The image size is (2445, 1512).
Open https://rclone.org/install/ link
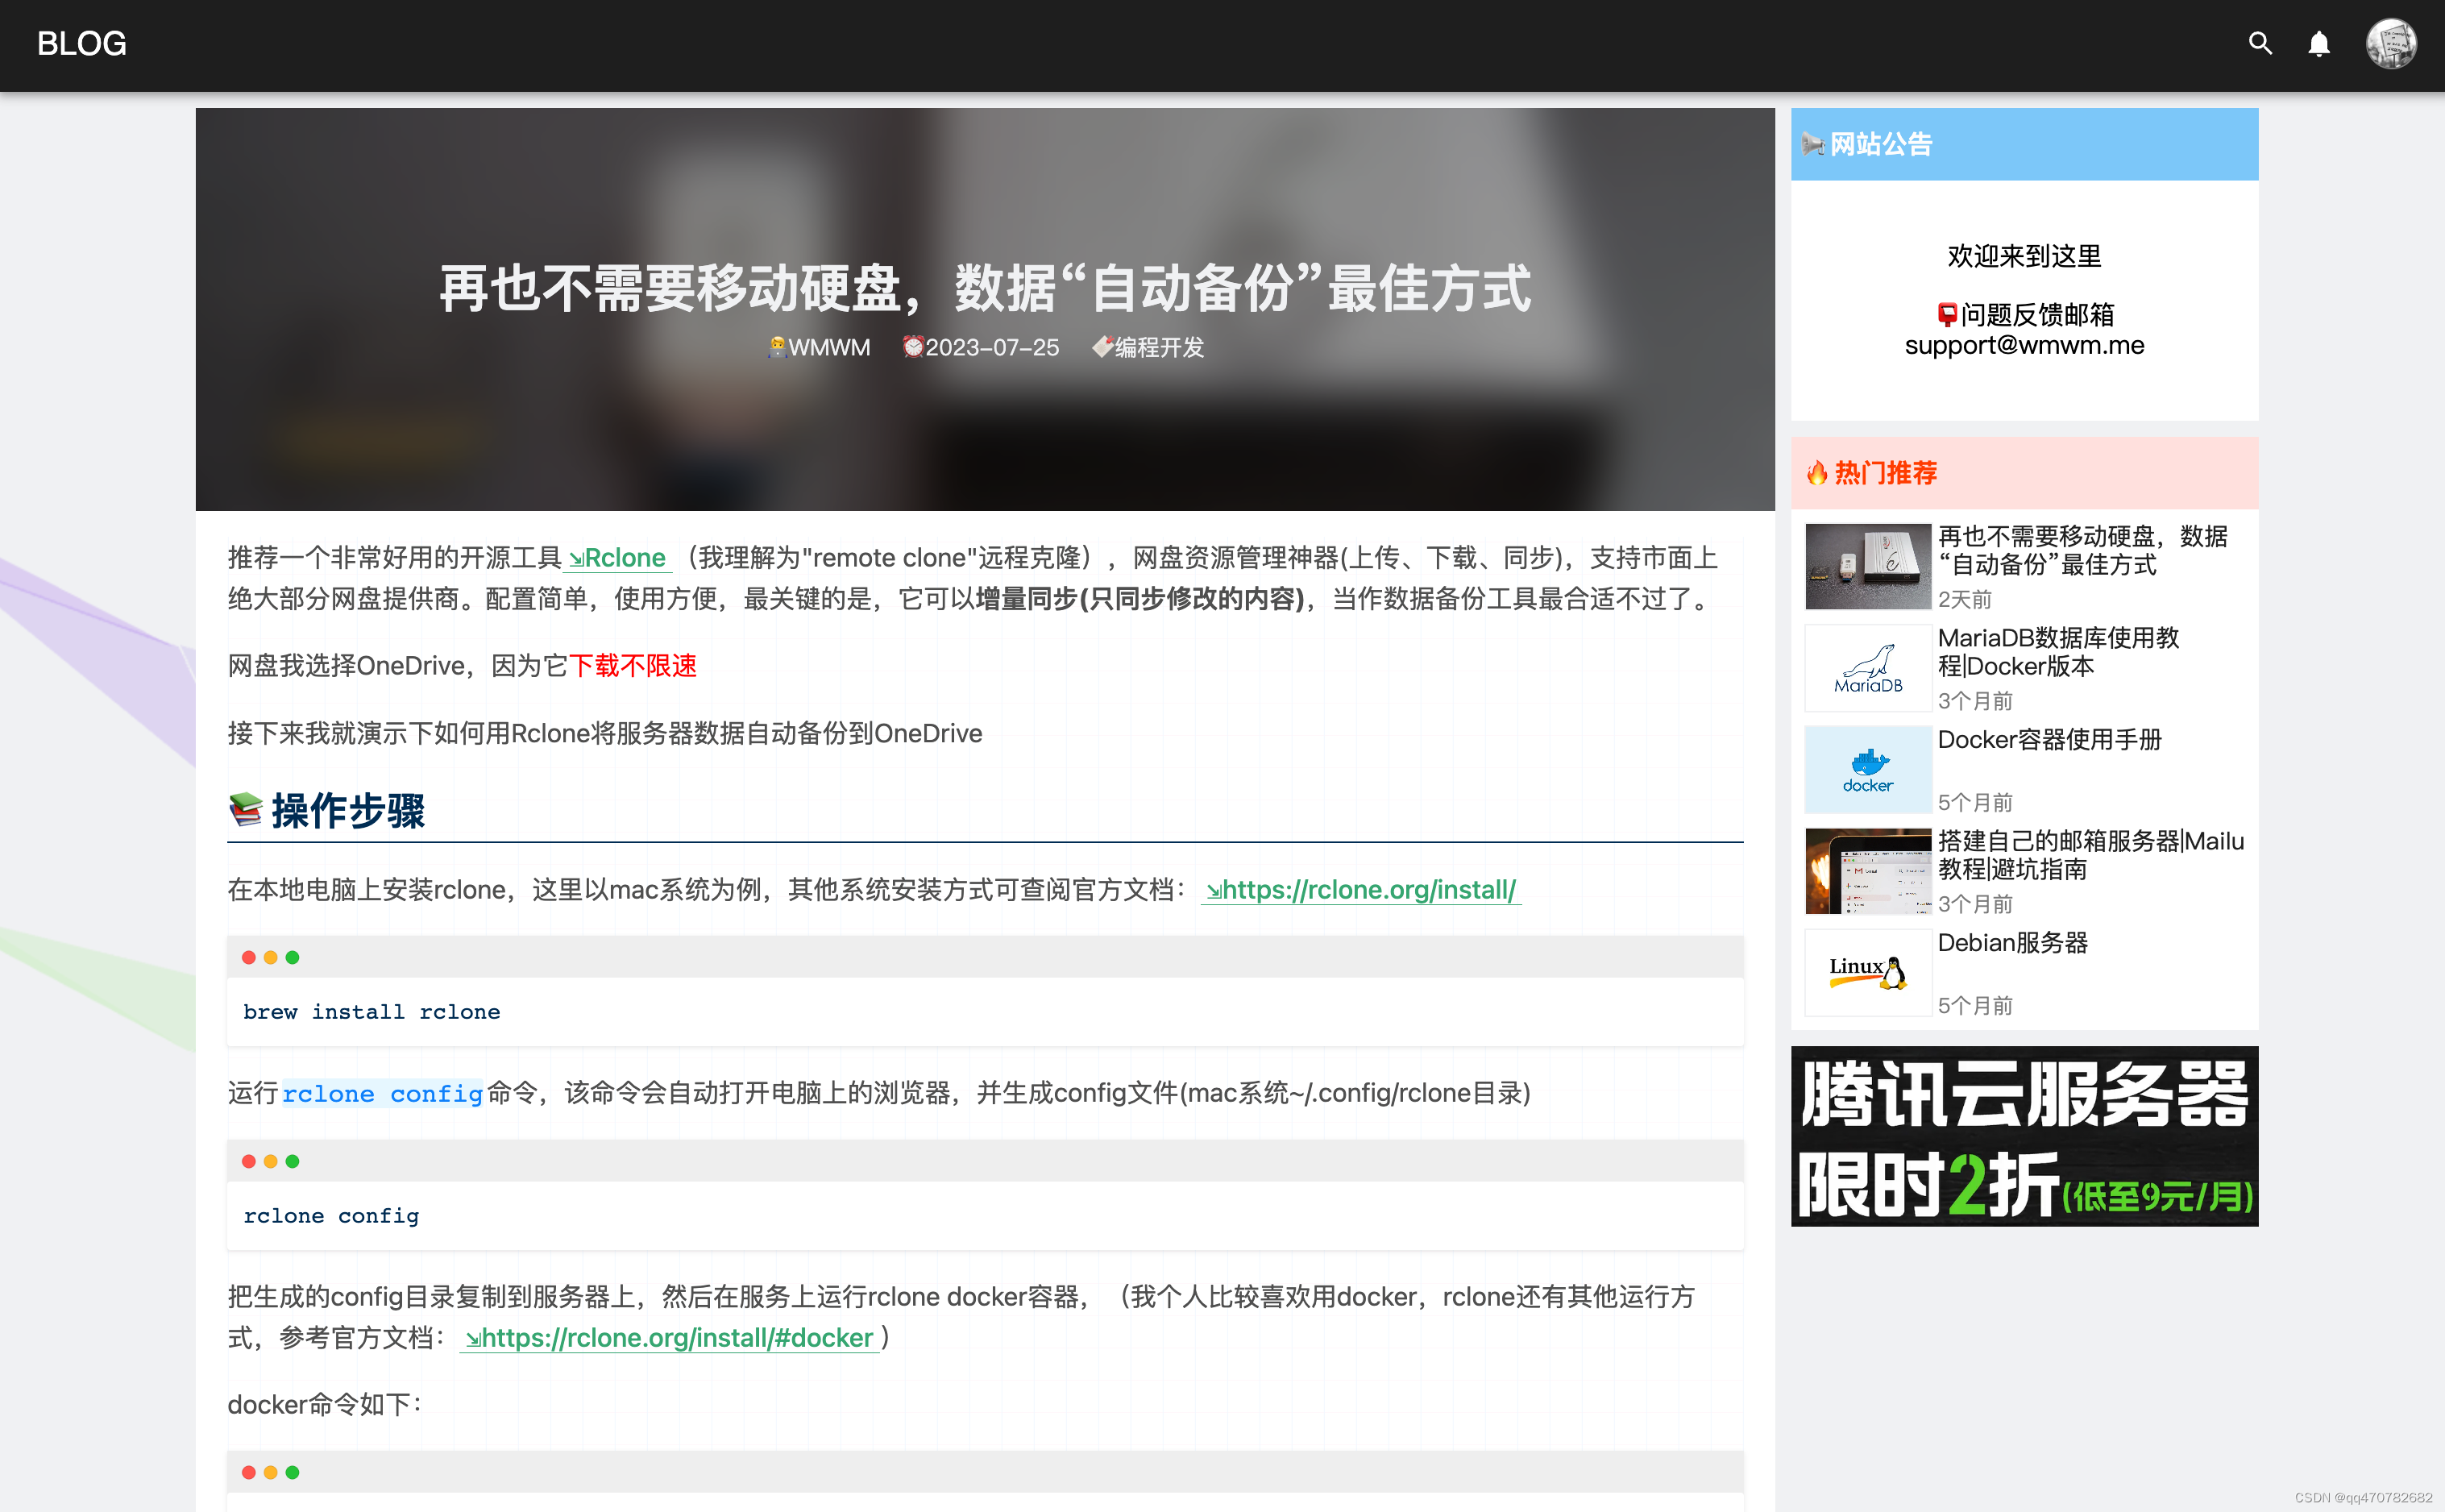[1359, 889]
